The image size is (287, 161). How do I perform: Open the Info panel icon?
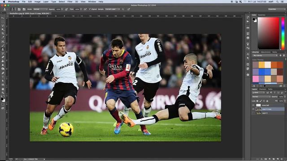(x=248, y=38)
